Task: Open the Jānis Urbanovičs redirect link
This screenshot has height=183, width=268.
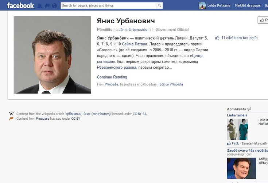Action: [x=133, y=30]
